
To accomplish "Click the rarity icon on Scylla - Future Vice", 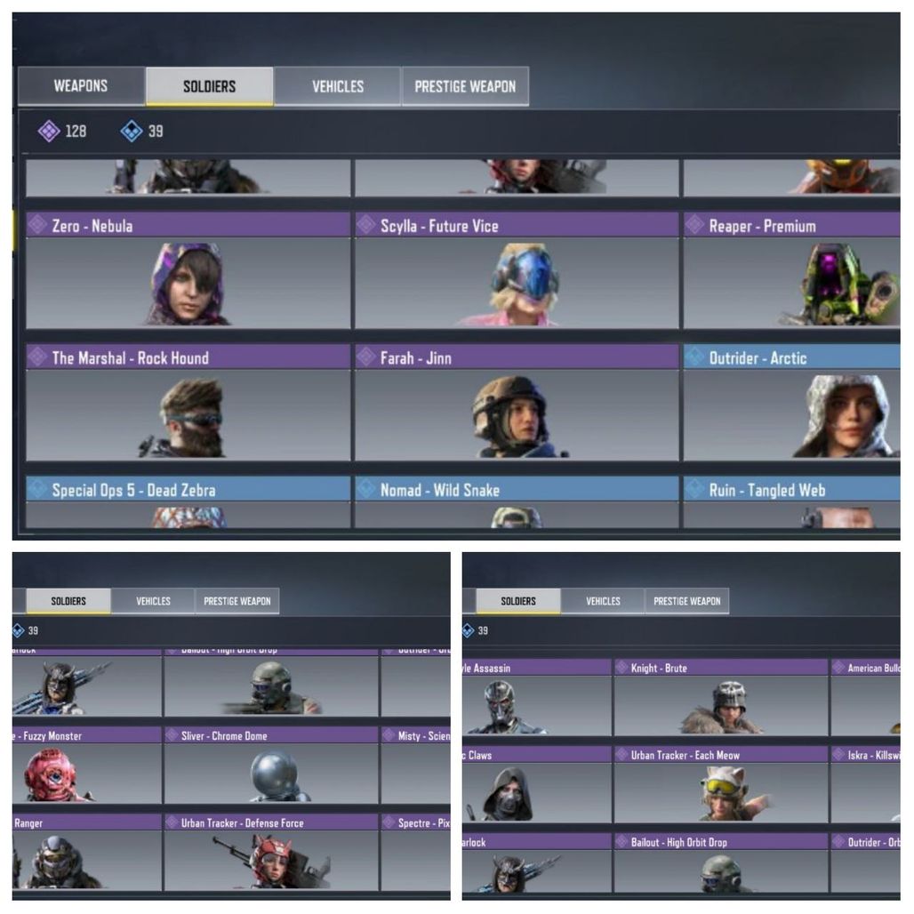I will pyautogui.click(x=366, y=225).
